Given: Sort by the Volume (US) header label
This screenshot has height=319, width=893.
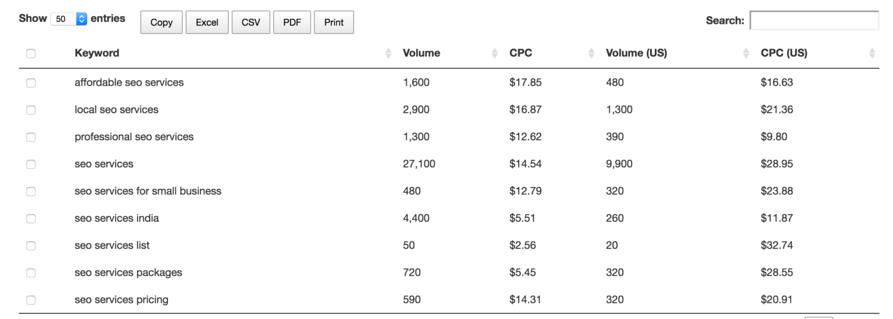Looking at the screenshot, I should pyautogui.click(x=636, y=53).
